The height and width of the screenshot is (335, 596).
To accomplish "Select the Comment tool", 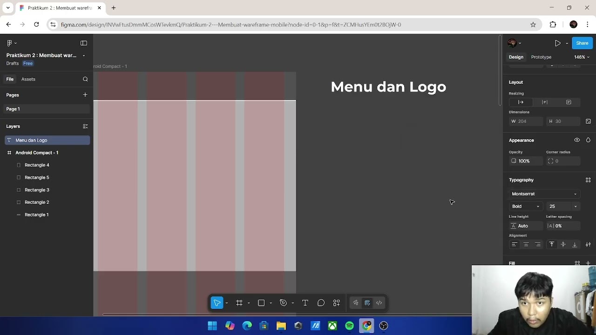I will [321, 303].
